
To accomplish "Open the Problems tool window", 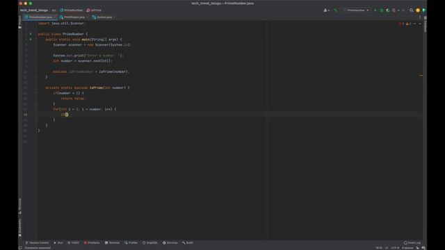I will (x=92, y=242).
